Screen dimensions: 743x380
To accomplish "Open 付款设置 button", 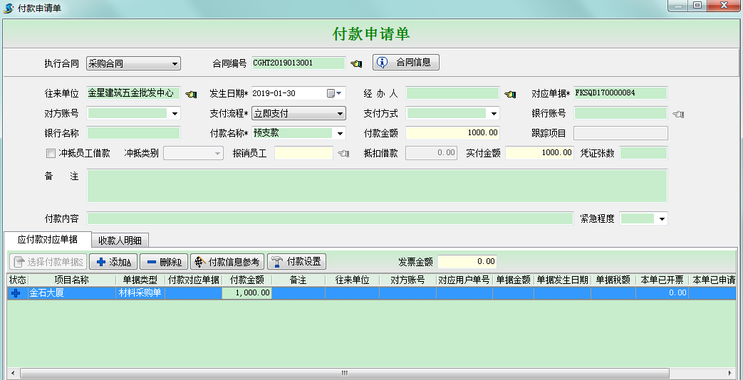I will [x=296, y=261].
